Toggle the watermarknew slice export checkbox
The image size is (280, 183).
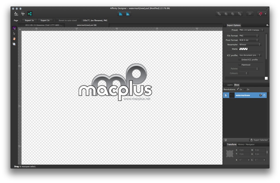pos(261,95)
